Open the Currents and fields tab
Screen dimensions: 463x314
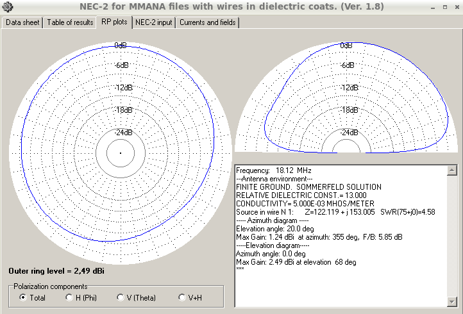pos(207,22)
